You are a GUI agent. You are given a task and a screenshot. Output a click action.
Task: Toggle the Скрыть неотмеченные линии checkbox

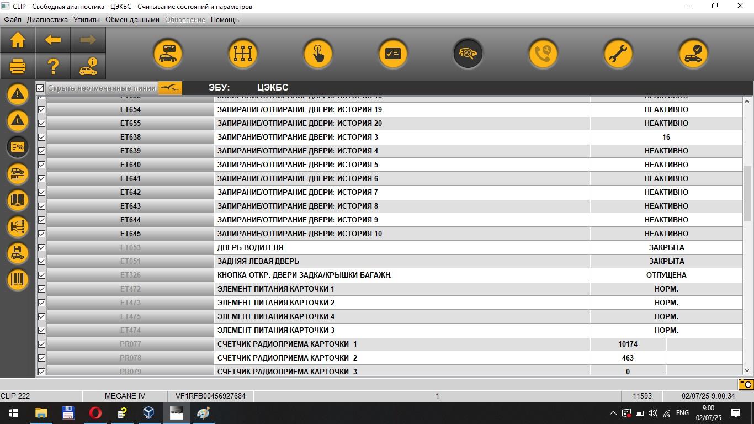pyautogui.click(x=40, y=88)
